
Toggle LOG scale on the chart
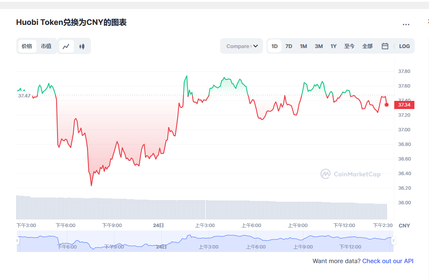405,46
